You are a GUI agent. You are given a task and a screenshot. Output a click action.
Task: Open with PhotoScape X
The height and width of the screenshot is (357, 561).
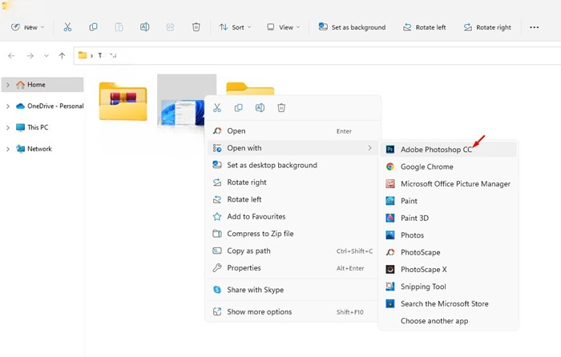[x=448, y=270]
